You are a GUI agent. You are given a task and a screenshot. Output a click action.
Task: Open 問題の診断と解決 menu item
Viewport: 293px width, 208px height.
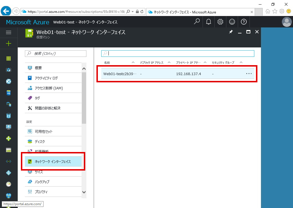53,108
